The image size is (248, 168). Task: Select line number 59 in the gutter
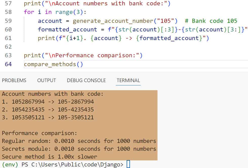pyautogui.click(x=8, y=21)
